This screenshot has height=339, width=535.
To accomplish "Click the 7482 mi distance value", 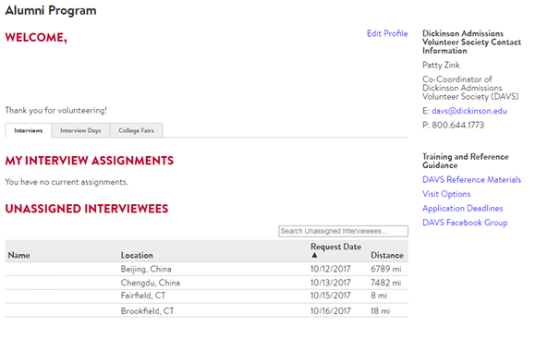I will (x=386, y=283).
